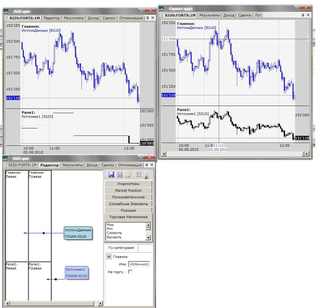Open tab list dropdown in top Лаб: qwe window
This screenshot has width=326, height=308.
[147, 18]
